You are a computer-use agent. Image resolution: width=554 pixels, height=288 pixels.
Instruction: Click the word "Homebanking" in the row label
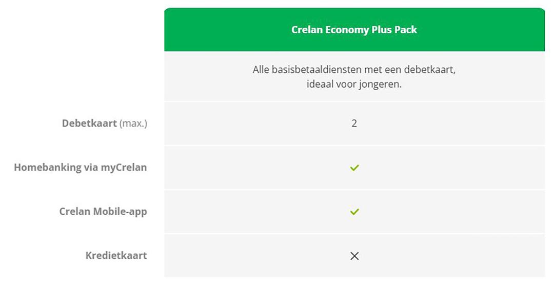[x=47, y=168]
